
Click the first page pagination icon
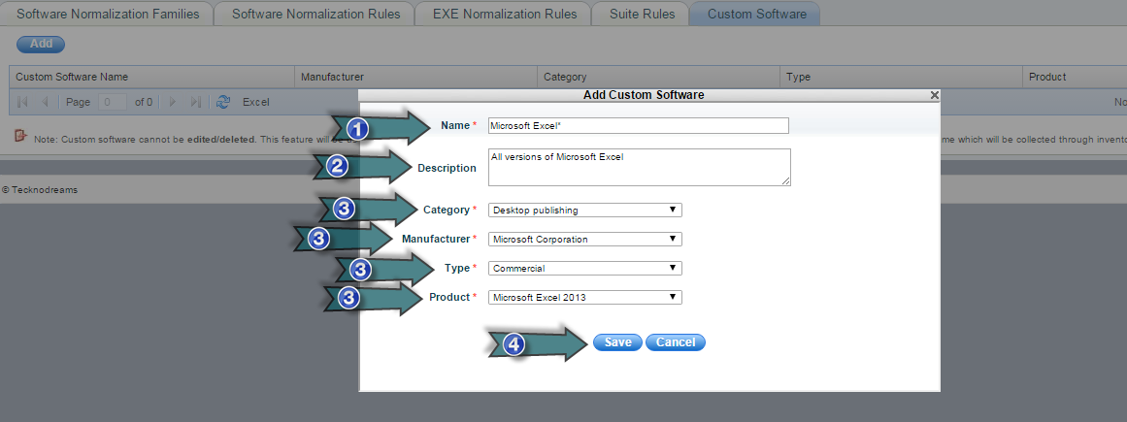coord(22,102)
